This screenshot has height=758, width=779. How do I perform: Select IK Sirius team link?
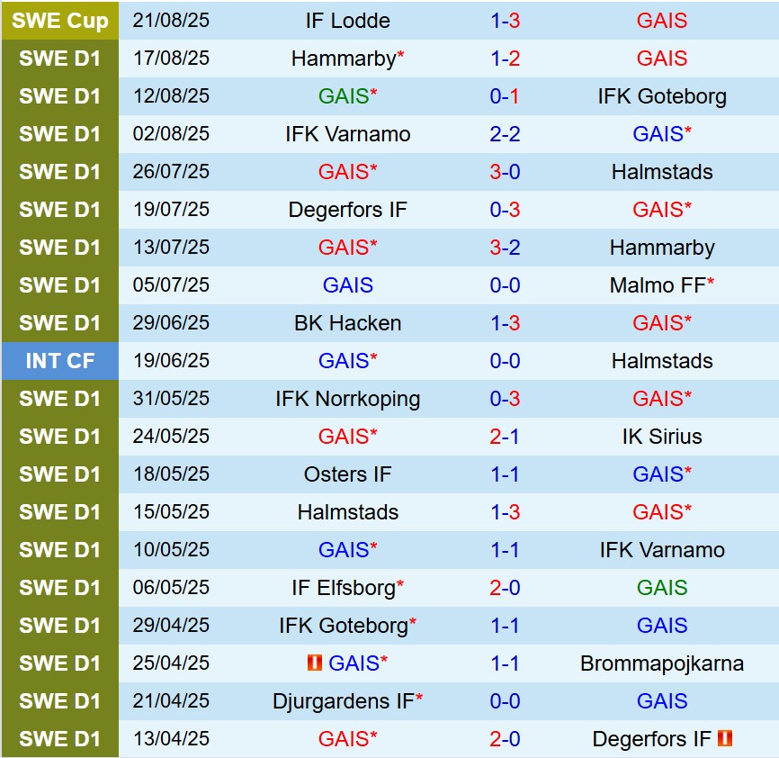pyautogui.click(x=662, y=437)
